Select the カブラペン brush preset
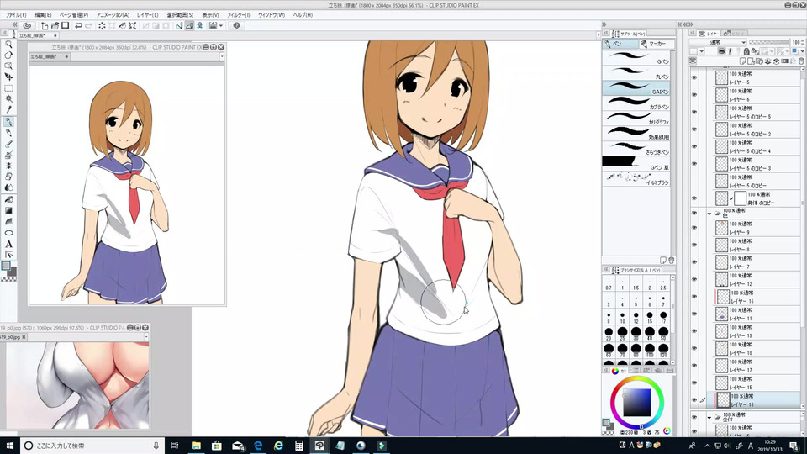The width and height of the screenshot is (807, 454). click(x=637, y=103)
